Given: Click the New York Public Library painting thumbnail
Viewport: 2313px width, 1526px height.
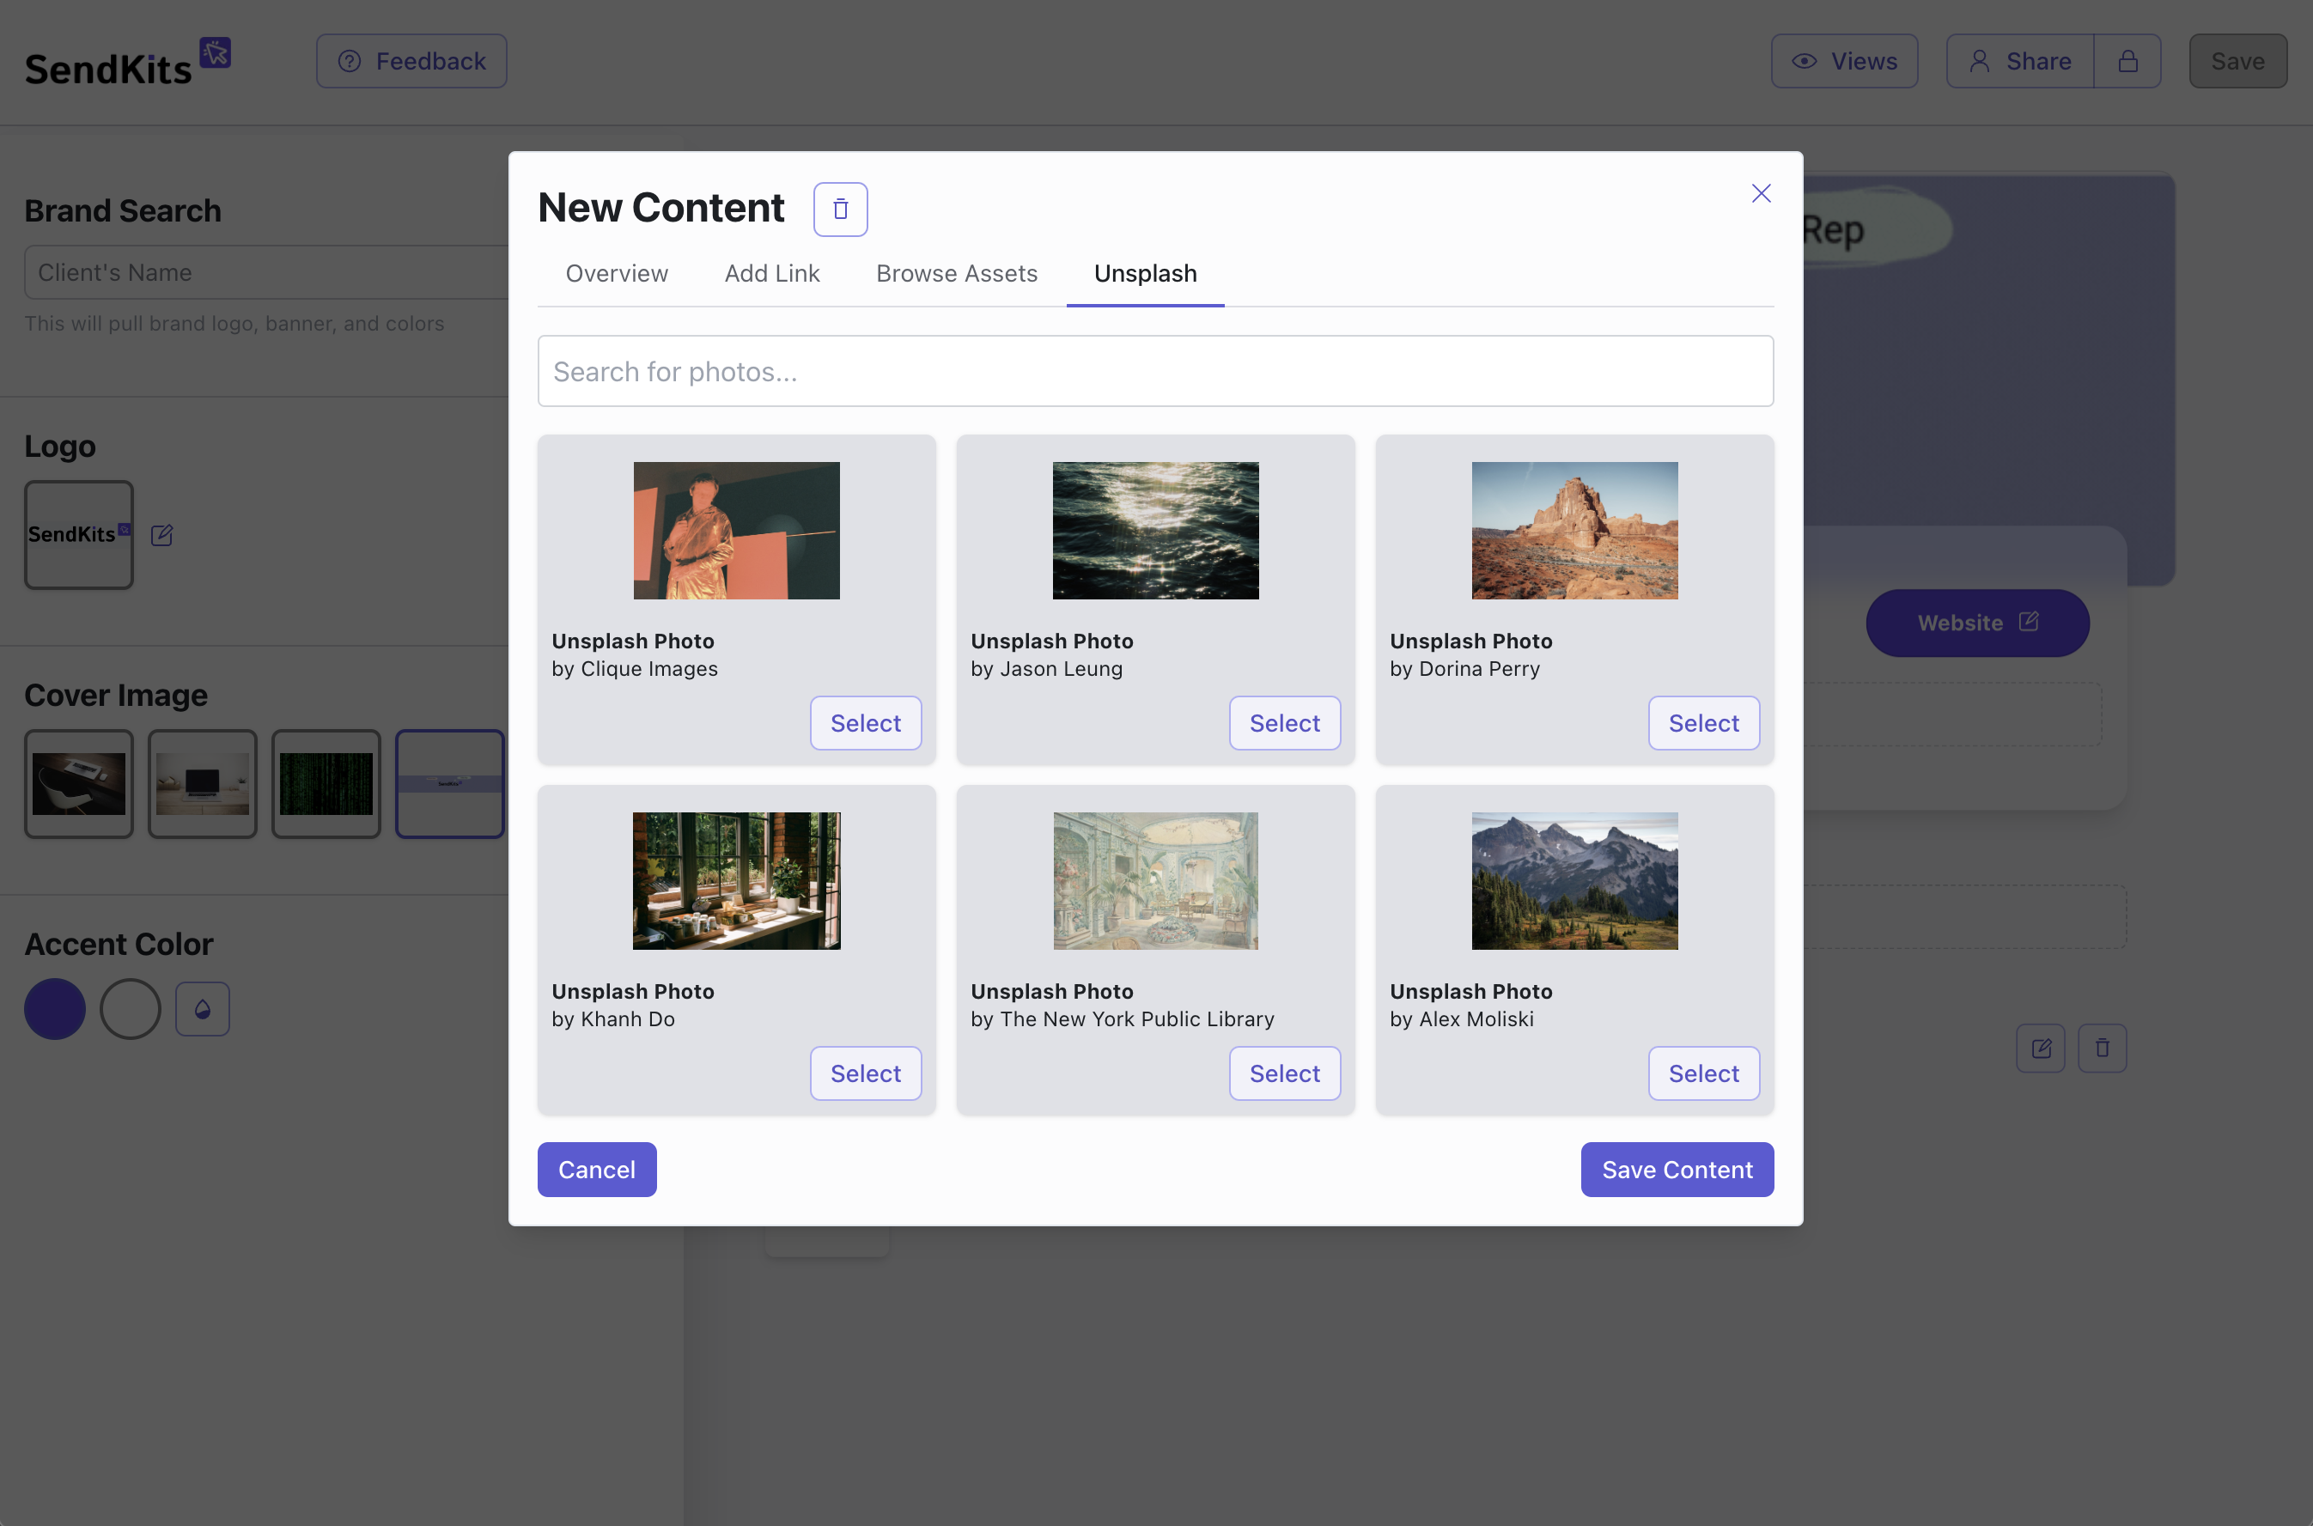Looking at the screenshot, I should pos(1155,881).
